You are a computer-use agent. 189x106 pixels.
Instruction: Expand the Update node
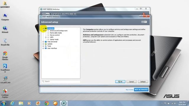click(x=43, y=44)
